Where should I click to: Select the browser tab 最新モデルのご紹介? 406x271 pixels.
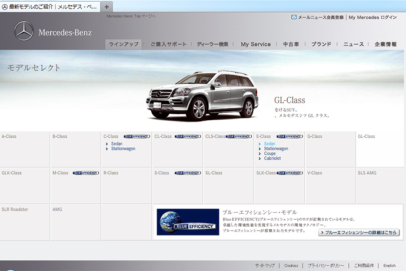tap(50, 6)
